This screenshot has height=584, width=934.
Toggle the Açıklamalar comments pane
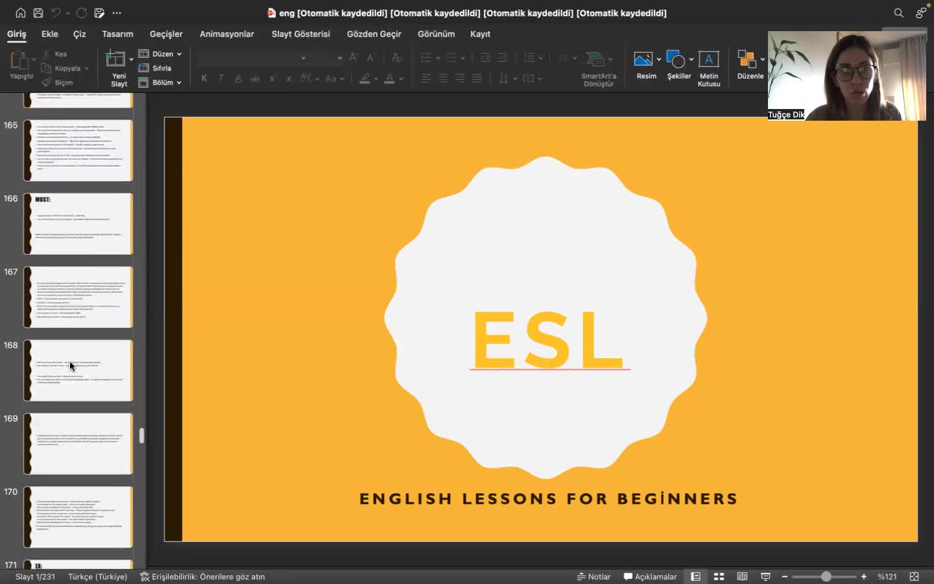[x=650, y=576]
